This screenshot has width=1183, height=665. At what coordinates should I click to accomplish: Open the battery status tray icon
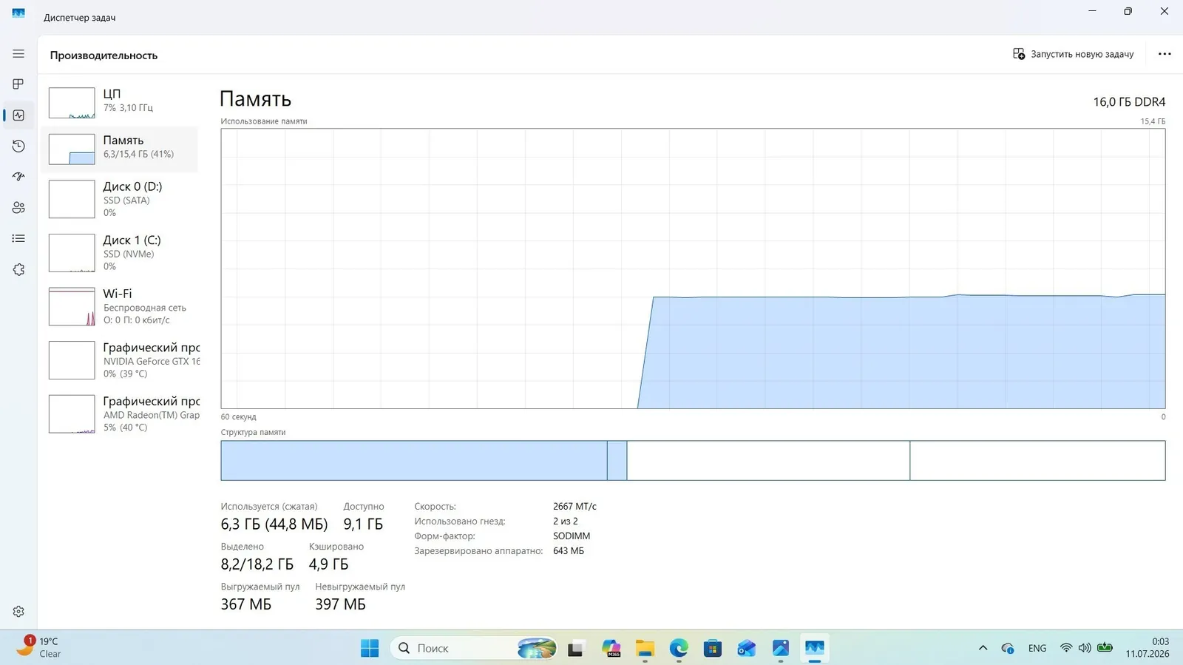[x=1105, y=649]
